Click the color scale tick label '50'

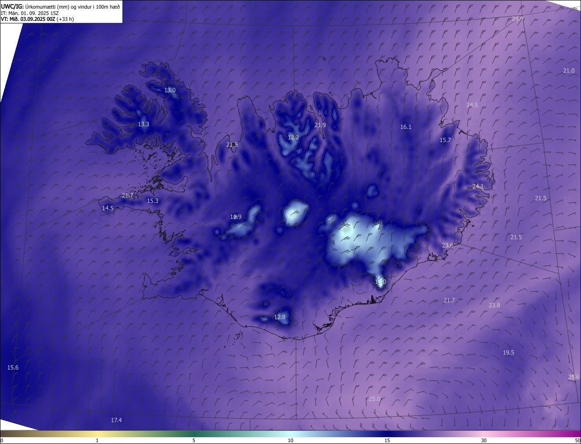577,440
